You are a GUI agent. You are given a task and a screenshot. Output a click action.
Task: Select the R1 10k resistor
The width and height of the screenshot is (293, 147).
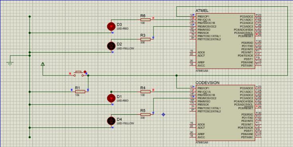80,91
